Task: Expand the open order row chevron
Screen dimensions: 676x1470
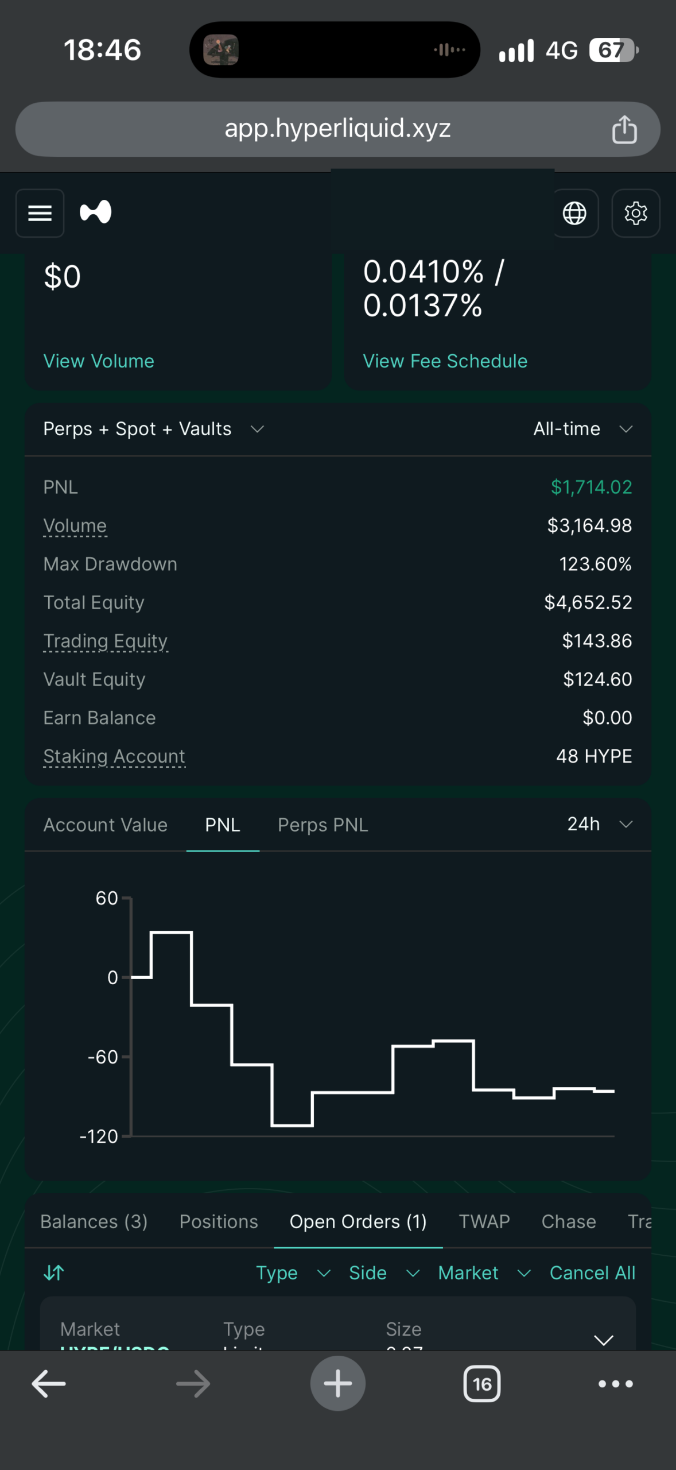Action: point(604,1340)
